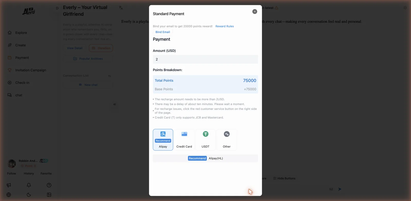Open Invitation Campaign in the sidebar
This screenshot has height=201, width=411.
coord(31,70)
